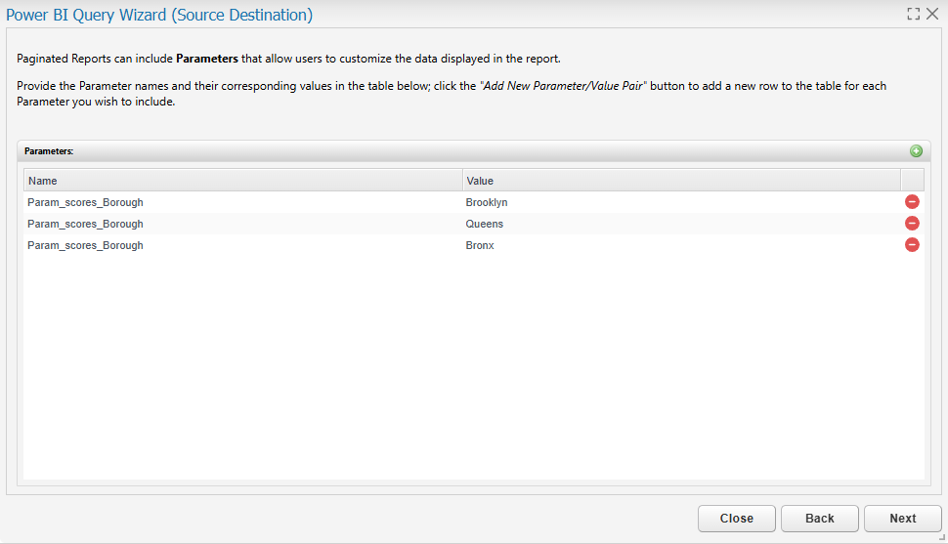Select Param_scores_Borough name in Brooklyn row
The width and height of the screenshot is (948, 544).
pos(243,202)
